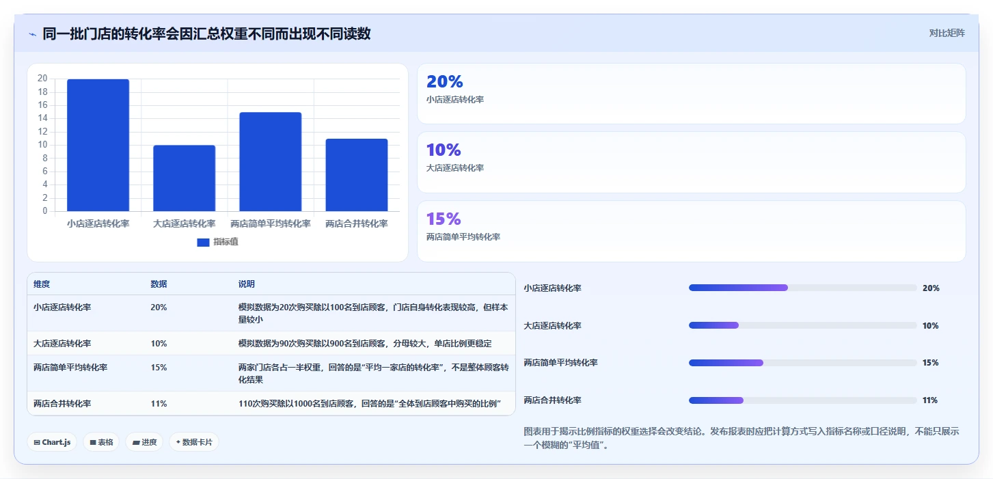Click the lightning icon beside the title
The height and width of the screenshot is (479, 993).
[x=33, y=34]
